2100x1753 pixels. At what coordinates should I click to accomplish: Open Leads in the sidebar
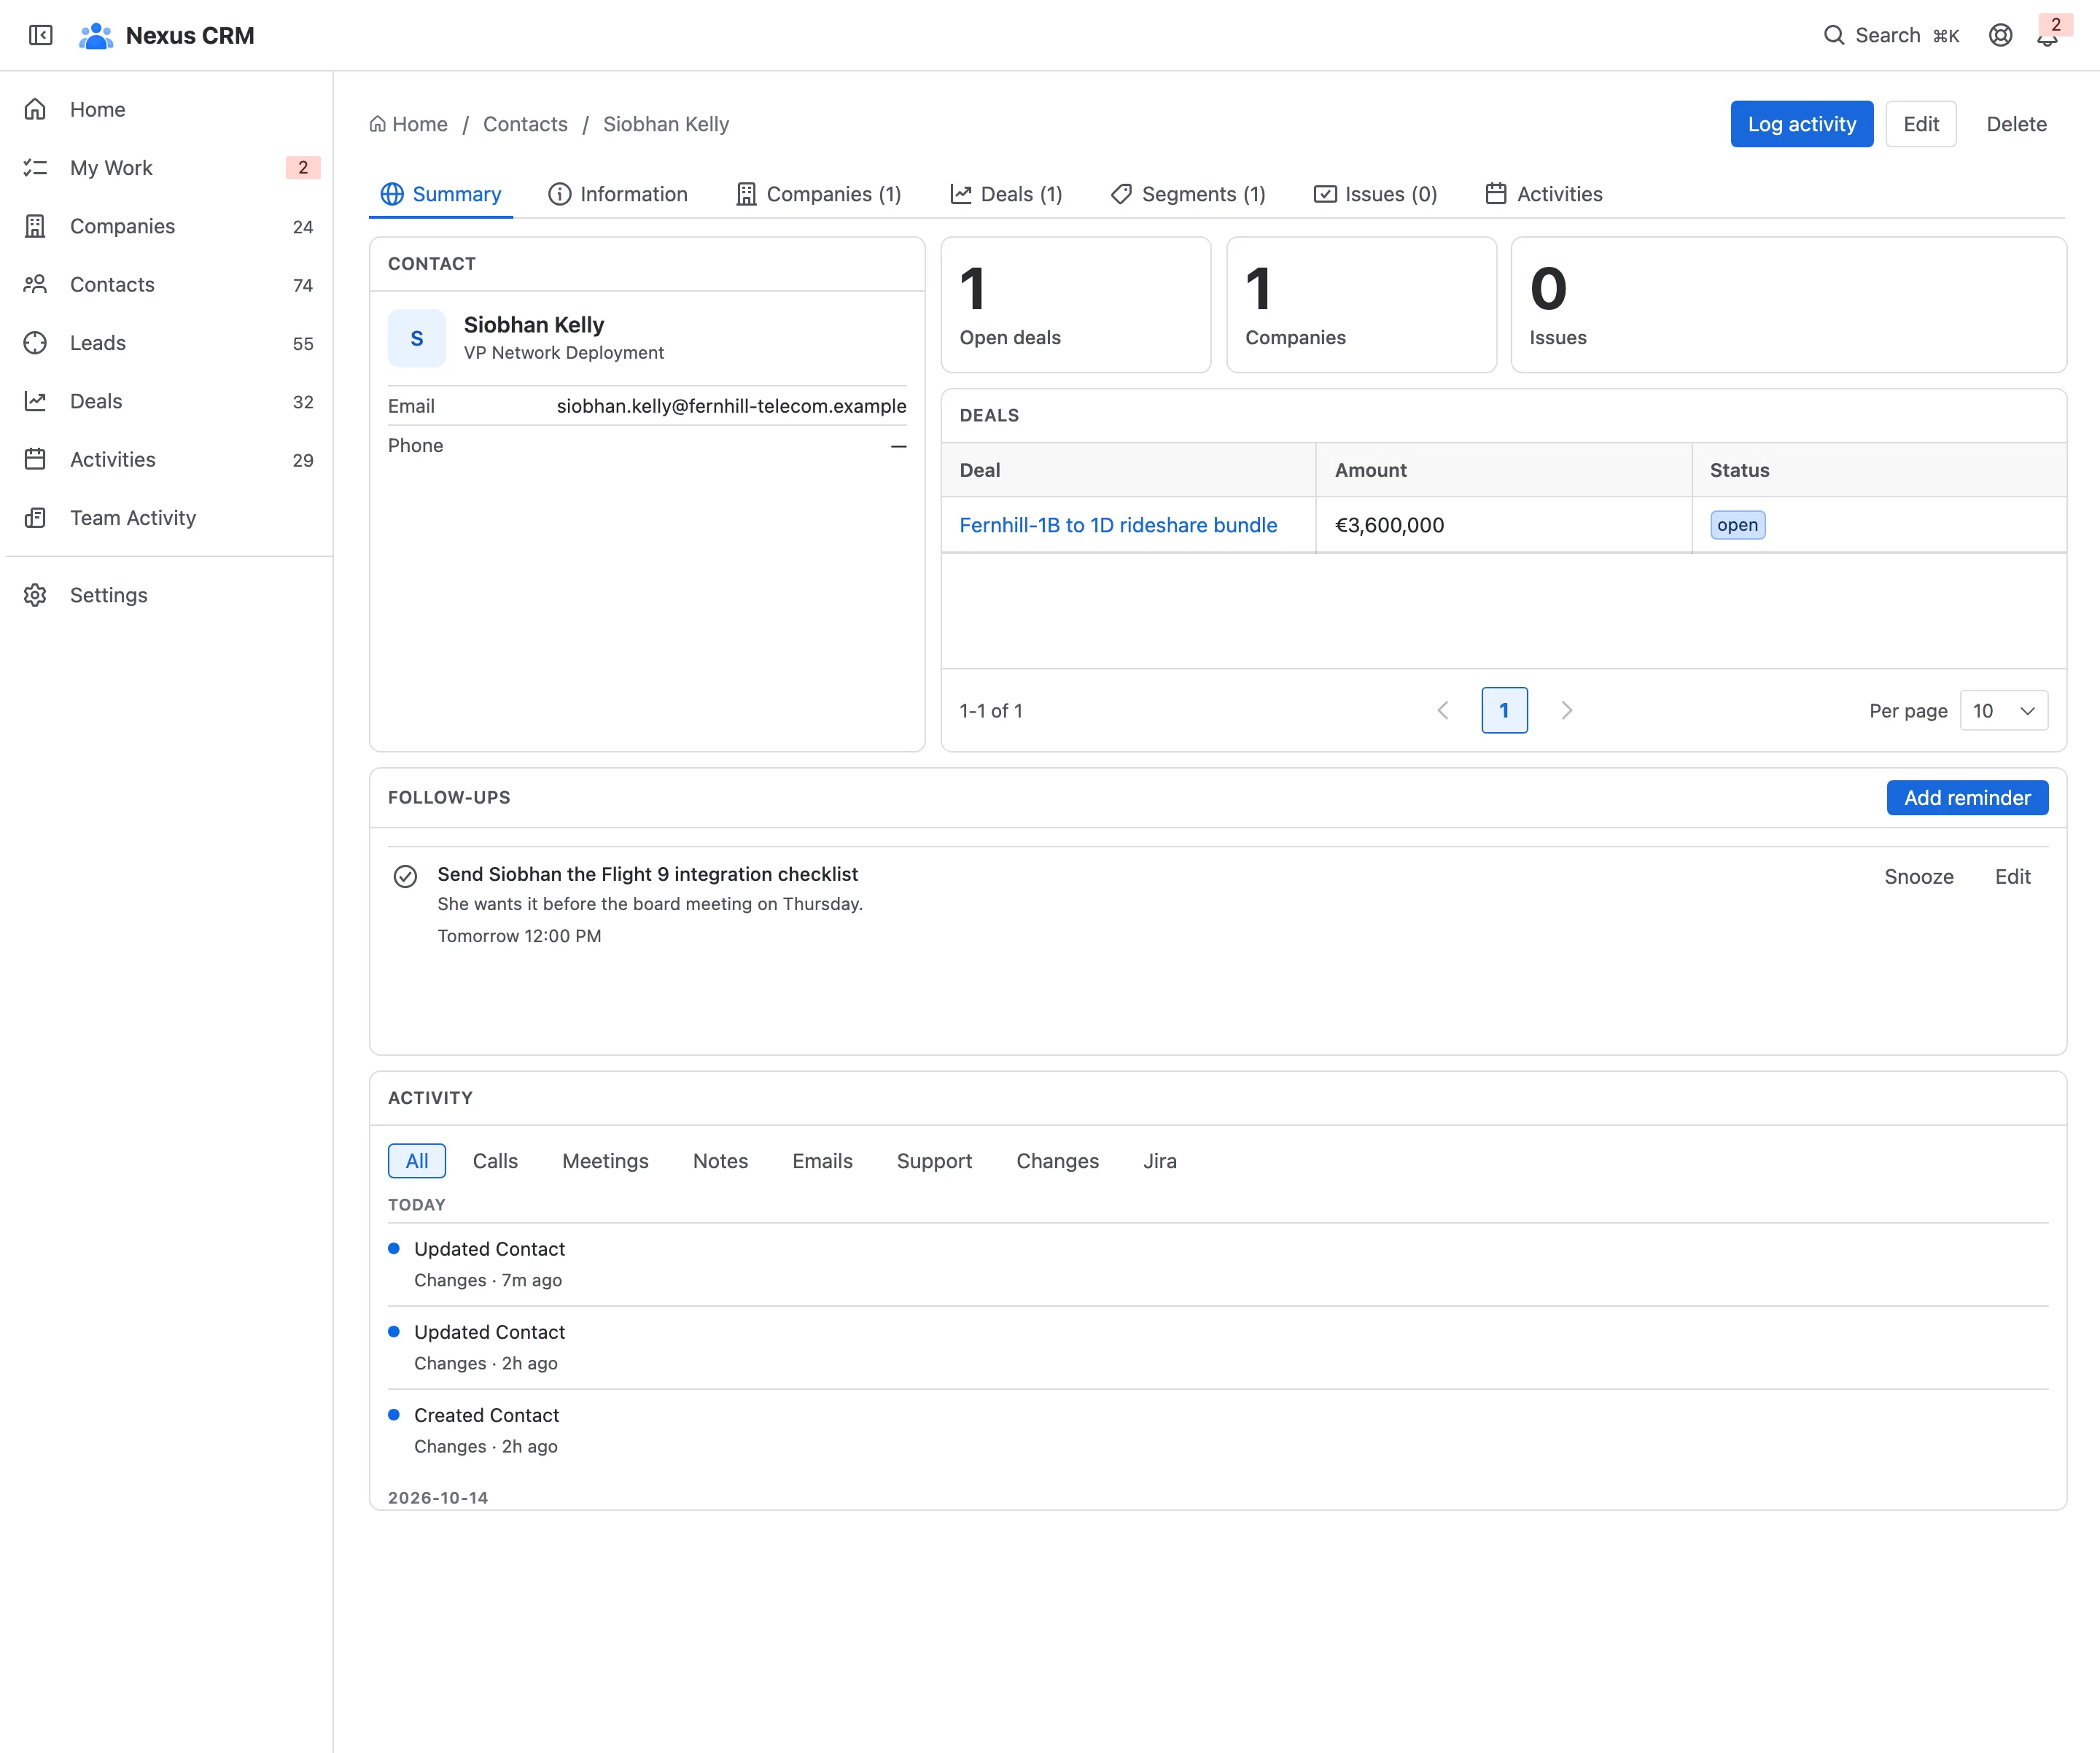[167, 342]
